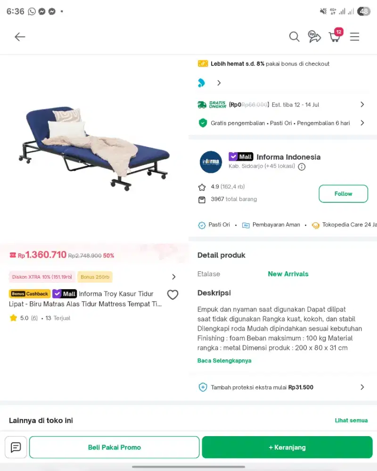This screenshot has width=377, height=471.
Task: Open the search magnifier icon
Action: [294, 37]
